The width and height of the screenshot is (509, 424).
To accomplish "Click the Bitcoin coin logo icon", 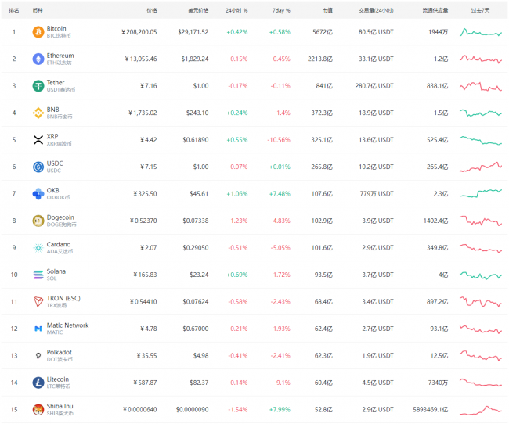I will pyautogui.click(x=38, y=32).
